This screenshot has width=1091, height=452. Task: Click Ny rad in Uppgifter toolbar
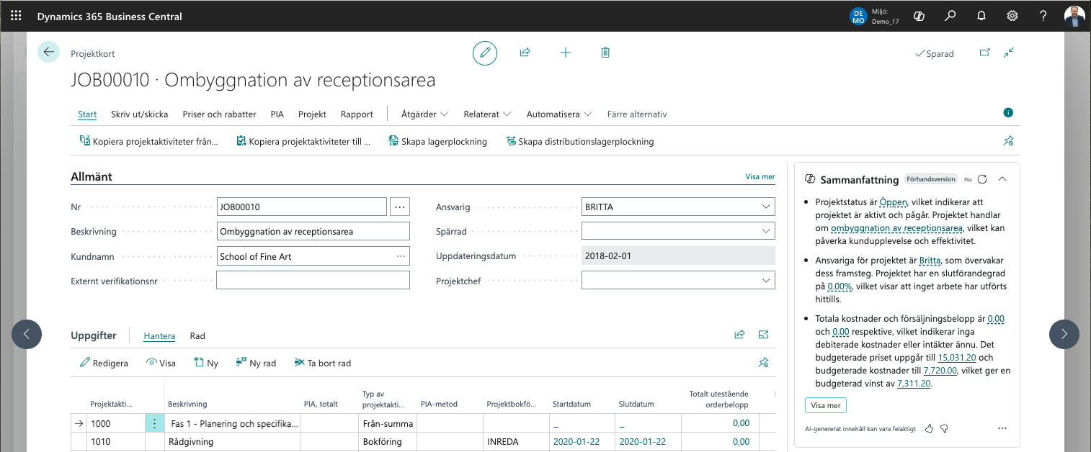coord(256,363)
